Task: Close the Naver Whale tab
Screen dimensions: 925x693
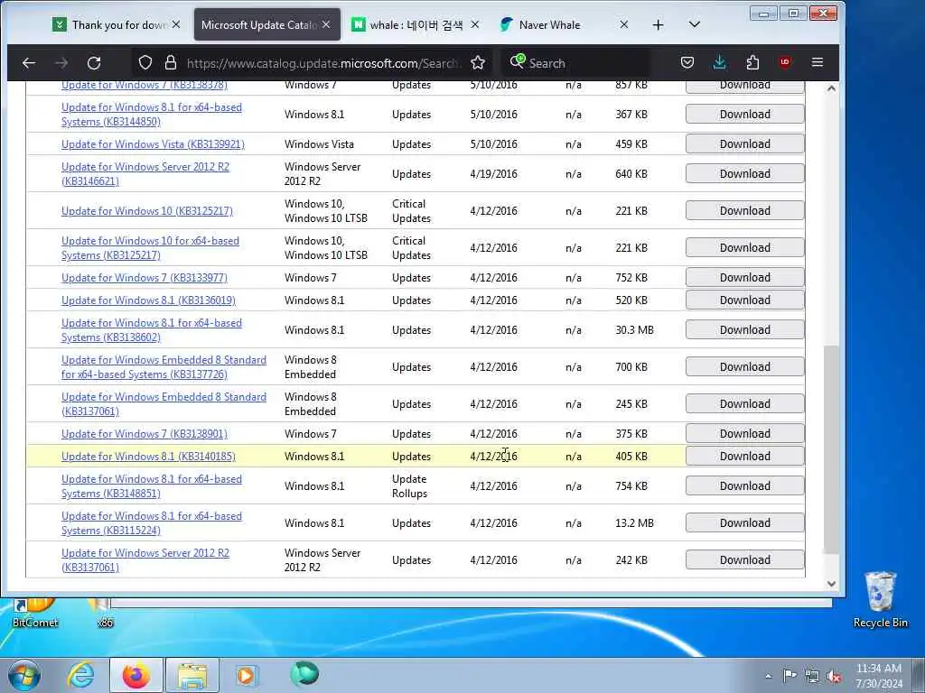Action: (623, 24)
